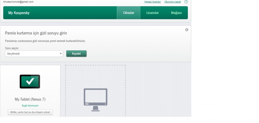Screen dimensions: 259x123
Task: Click the Kaydet button
Action: coord(76,54)
